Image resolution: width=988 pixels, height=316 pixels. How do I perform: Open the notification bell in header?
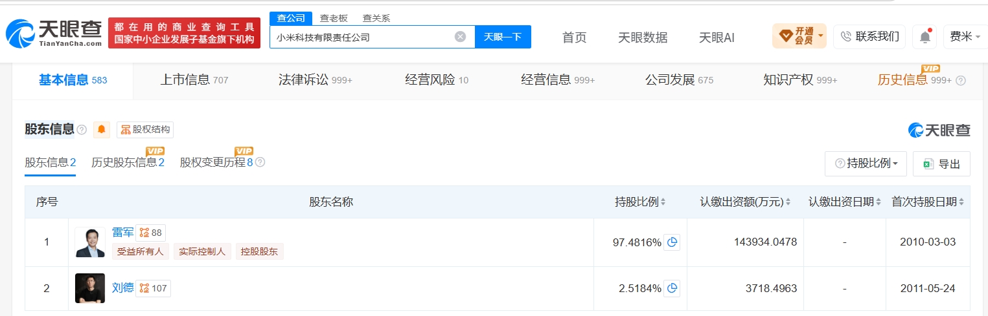tap(925, 37)
